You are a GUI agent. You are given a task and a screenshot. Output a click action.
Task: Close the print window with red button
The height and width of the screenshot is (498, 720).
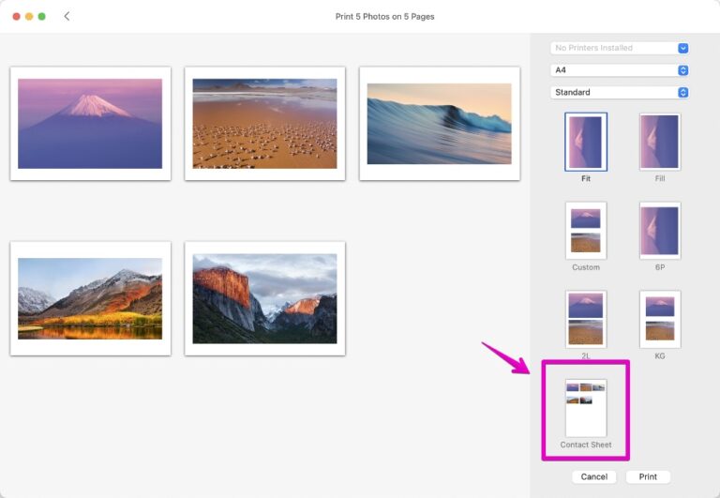coord(16,16)
